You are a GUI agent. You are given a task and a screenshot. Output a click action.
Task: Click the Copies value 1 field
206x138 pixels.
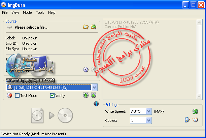click(138, 120)
